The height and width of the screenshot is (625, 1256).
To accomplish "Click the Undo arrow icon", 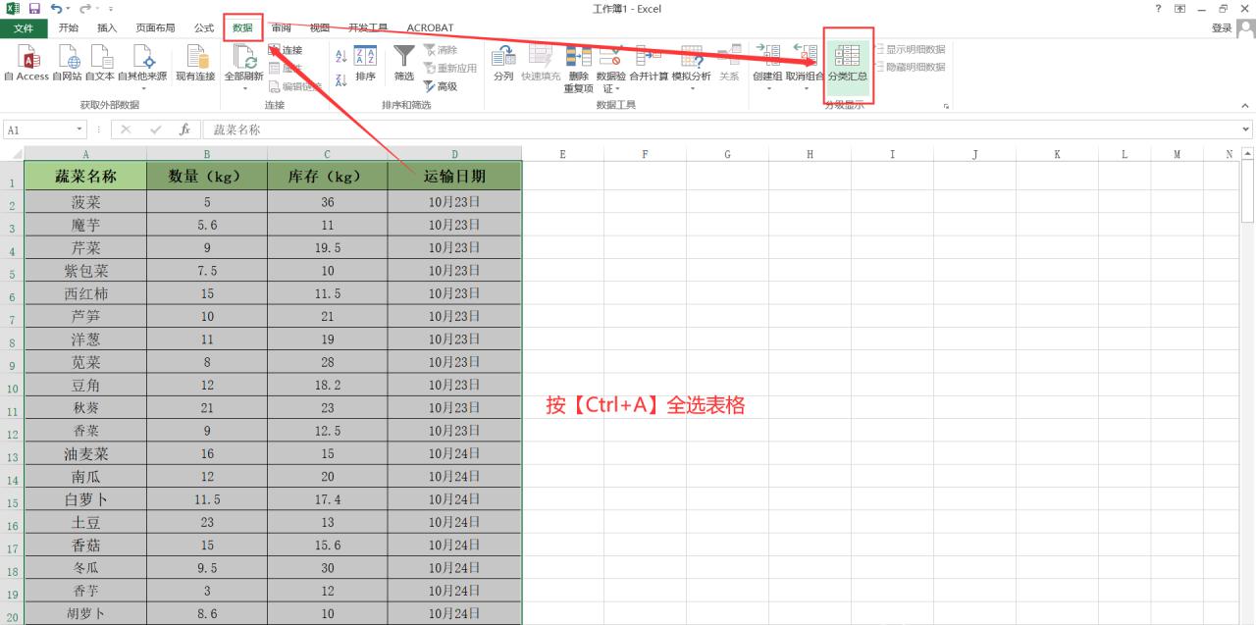I will pos(57,9).
